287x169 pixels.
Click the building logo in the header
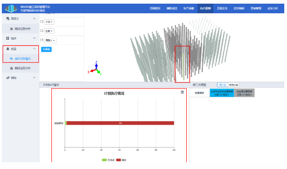tap(11, 8)
